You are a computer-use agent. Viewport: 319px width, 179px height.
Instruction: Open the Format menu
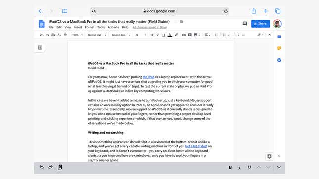pos(90,27)
